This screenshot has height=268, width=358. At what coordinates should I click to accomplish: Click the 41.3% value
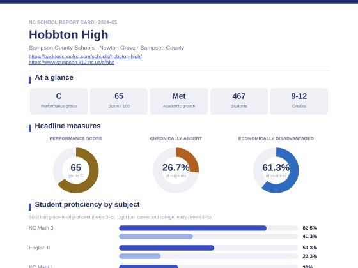(310, 236)
